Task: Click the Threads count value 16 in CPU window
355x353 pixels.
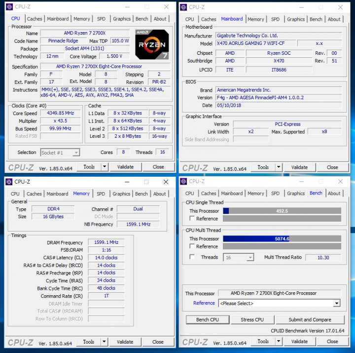Action: pos(163,152)
